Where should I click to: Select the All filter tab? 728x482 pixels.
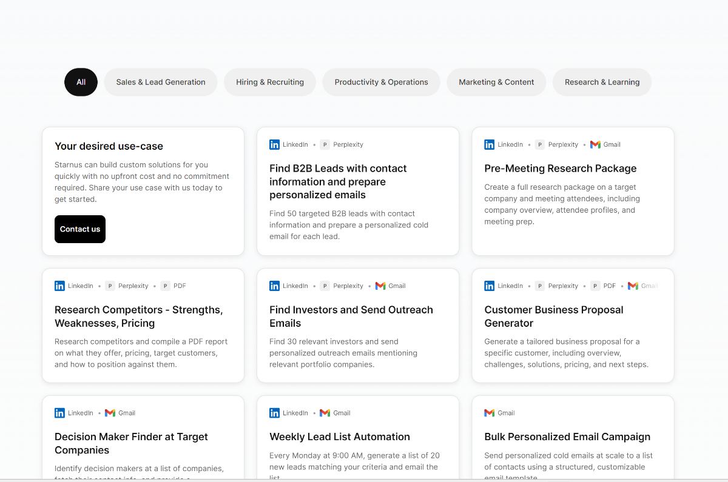[81, 82]
